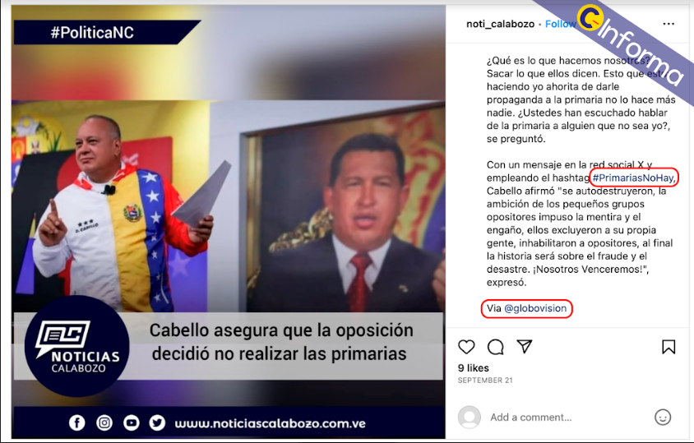Click the Facebook icon in image footer
The image size is (694, 443).
pos(77,423)
